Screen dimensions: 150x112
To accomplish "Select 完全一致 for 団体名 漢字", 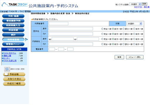I will (102, 29).
